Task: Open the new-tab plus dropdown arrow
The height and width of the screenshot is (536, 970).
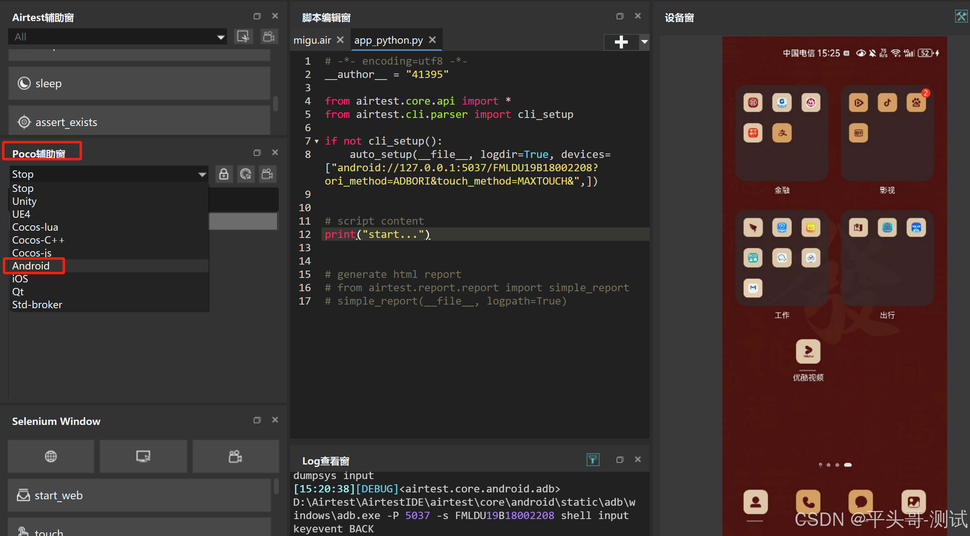Action: click(644, 42)
